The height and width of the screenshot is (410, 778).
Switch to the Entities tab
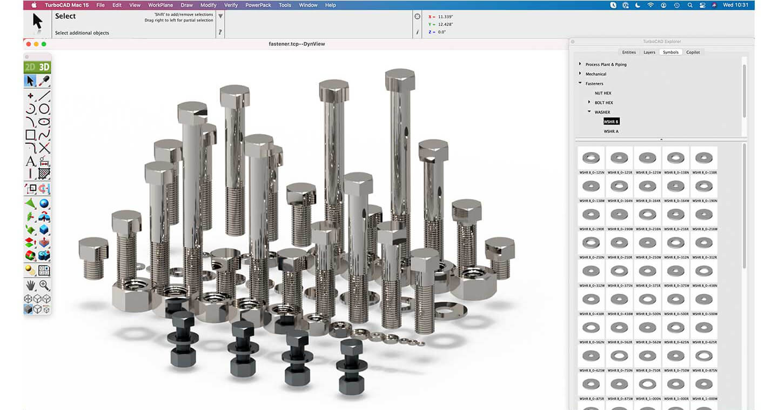coord(629,52)
